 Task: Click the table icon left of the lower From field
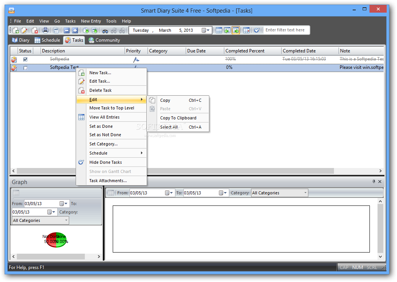click(111, 193)
